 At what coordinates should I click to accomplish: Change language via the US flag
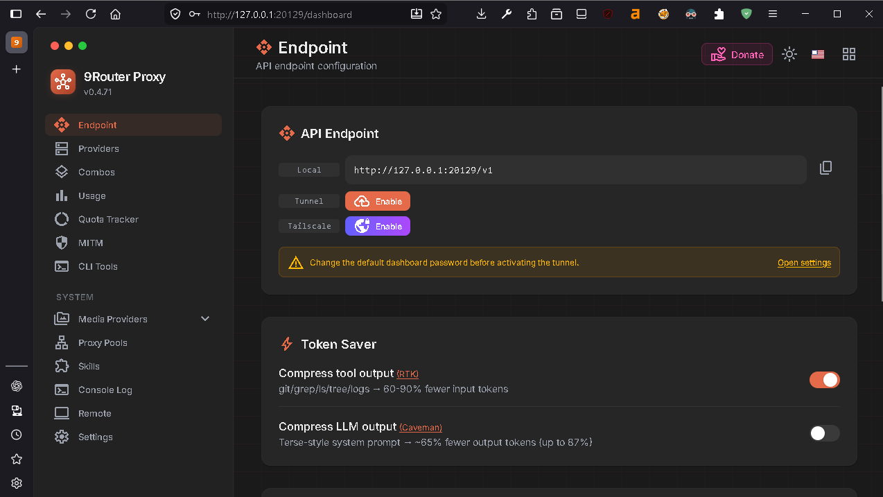coord(818,54)
